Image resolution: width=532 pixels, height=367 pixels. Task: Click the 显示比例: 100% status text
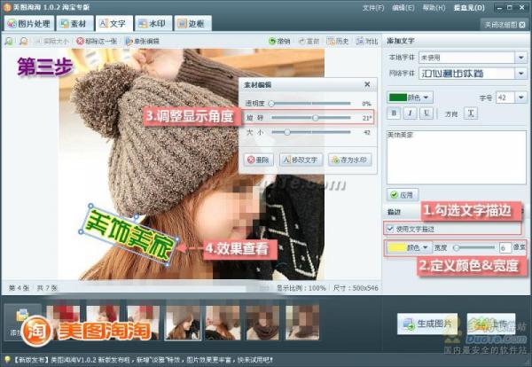(301, 288)
